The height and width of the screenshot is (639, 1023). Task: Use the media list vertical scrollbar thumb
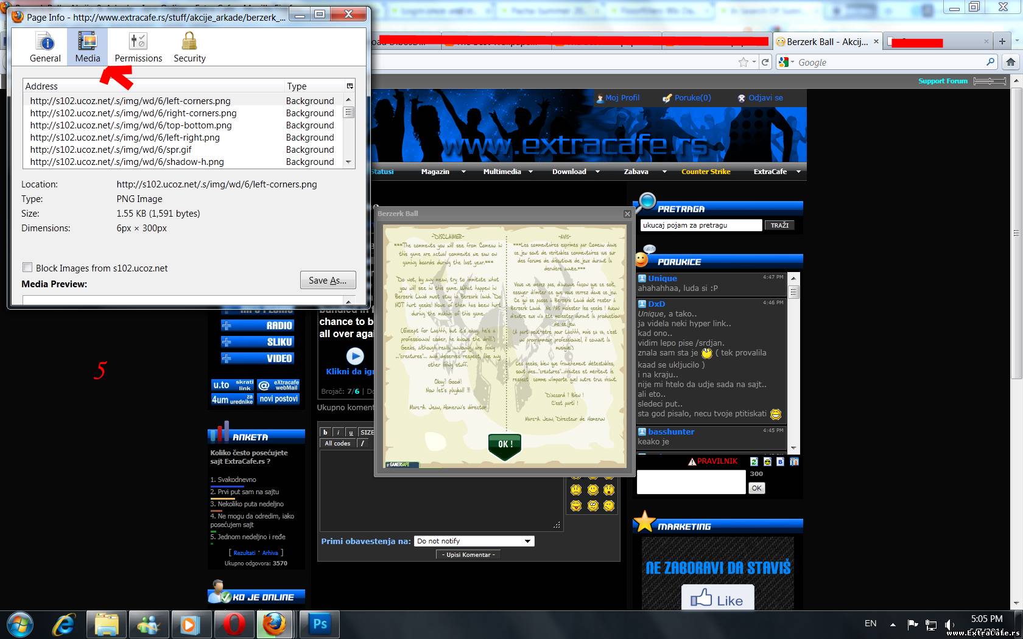pyautogui.click(x=348, y=112)
